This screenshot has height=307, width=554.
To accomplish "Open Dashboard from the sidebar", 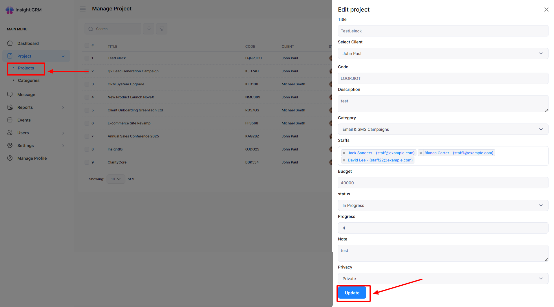I will [x=28, y=43].
